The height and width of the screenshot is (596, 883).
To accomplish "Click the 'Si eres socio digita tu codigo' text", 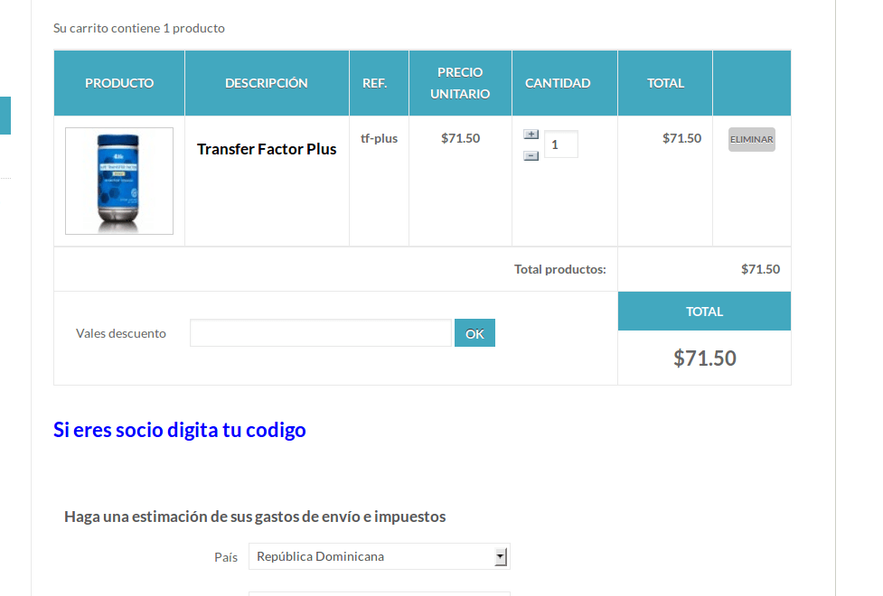I will (x=180, y=430).
